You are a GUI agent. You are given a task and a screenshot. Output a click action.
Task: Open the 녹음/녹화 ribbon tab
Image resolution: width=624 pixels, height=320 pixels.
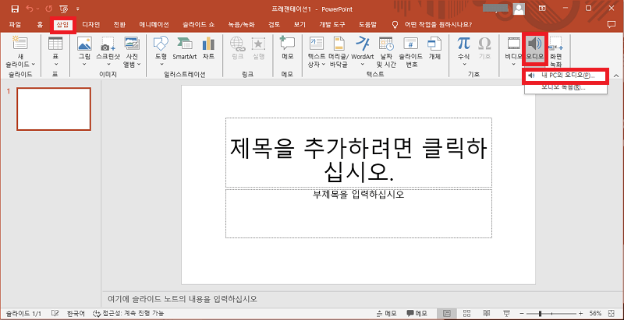(242, 25)
